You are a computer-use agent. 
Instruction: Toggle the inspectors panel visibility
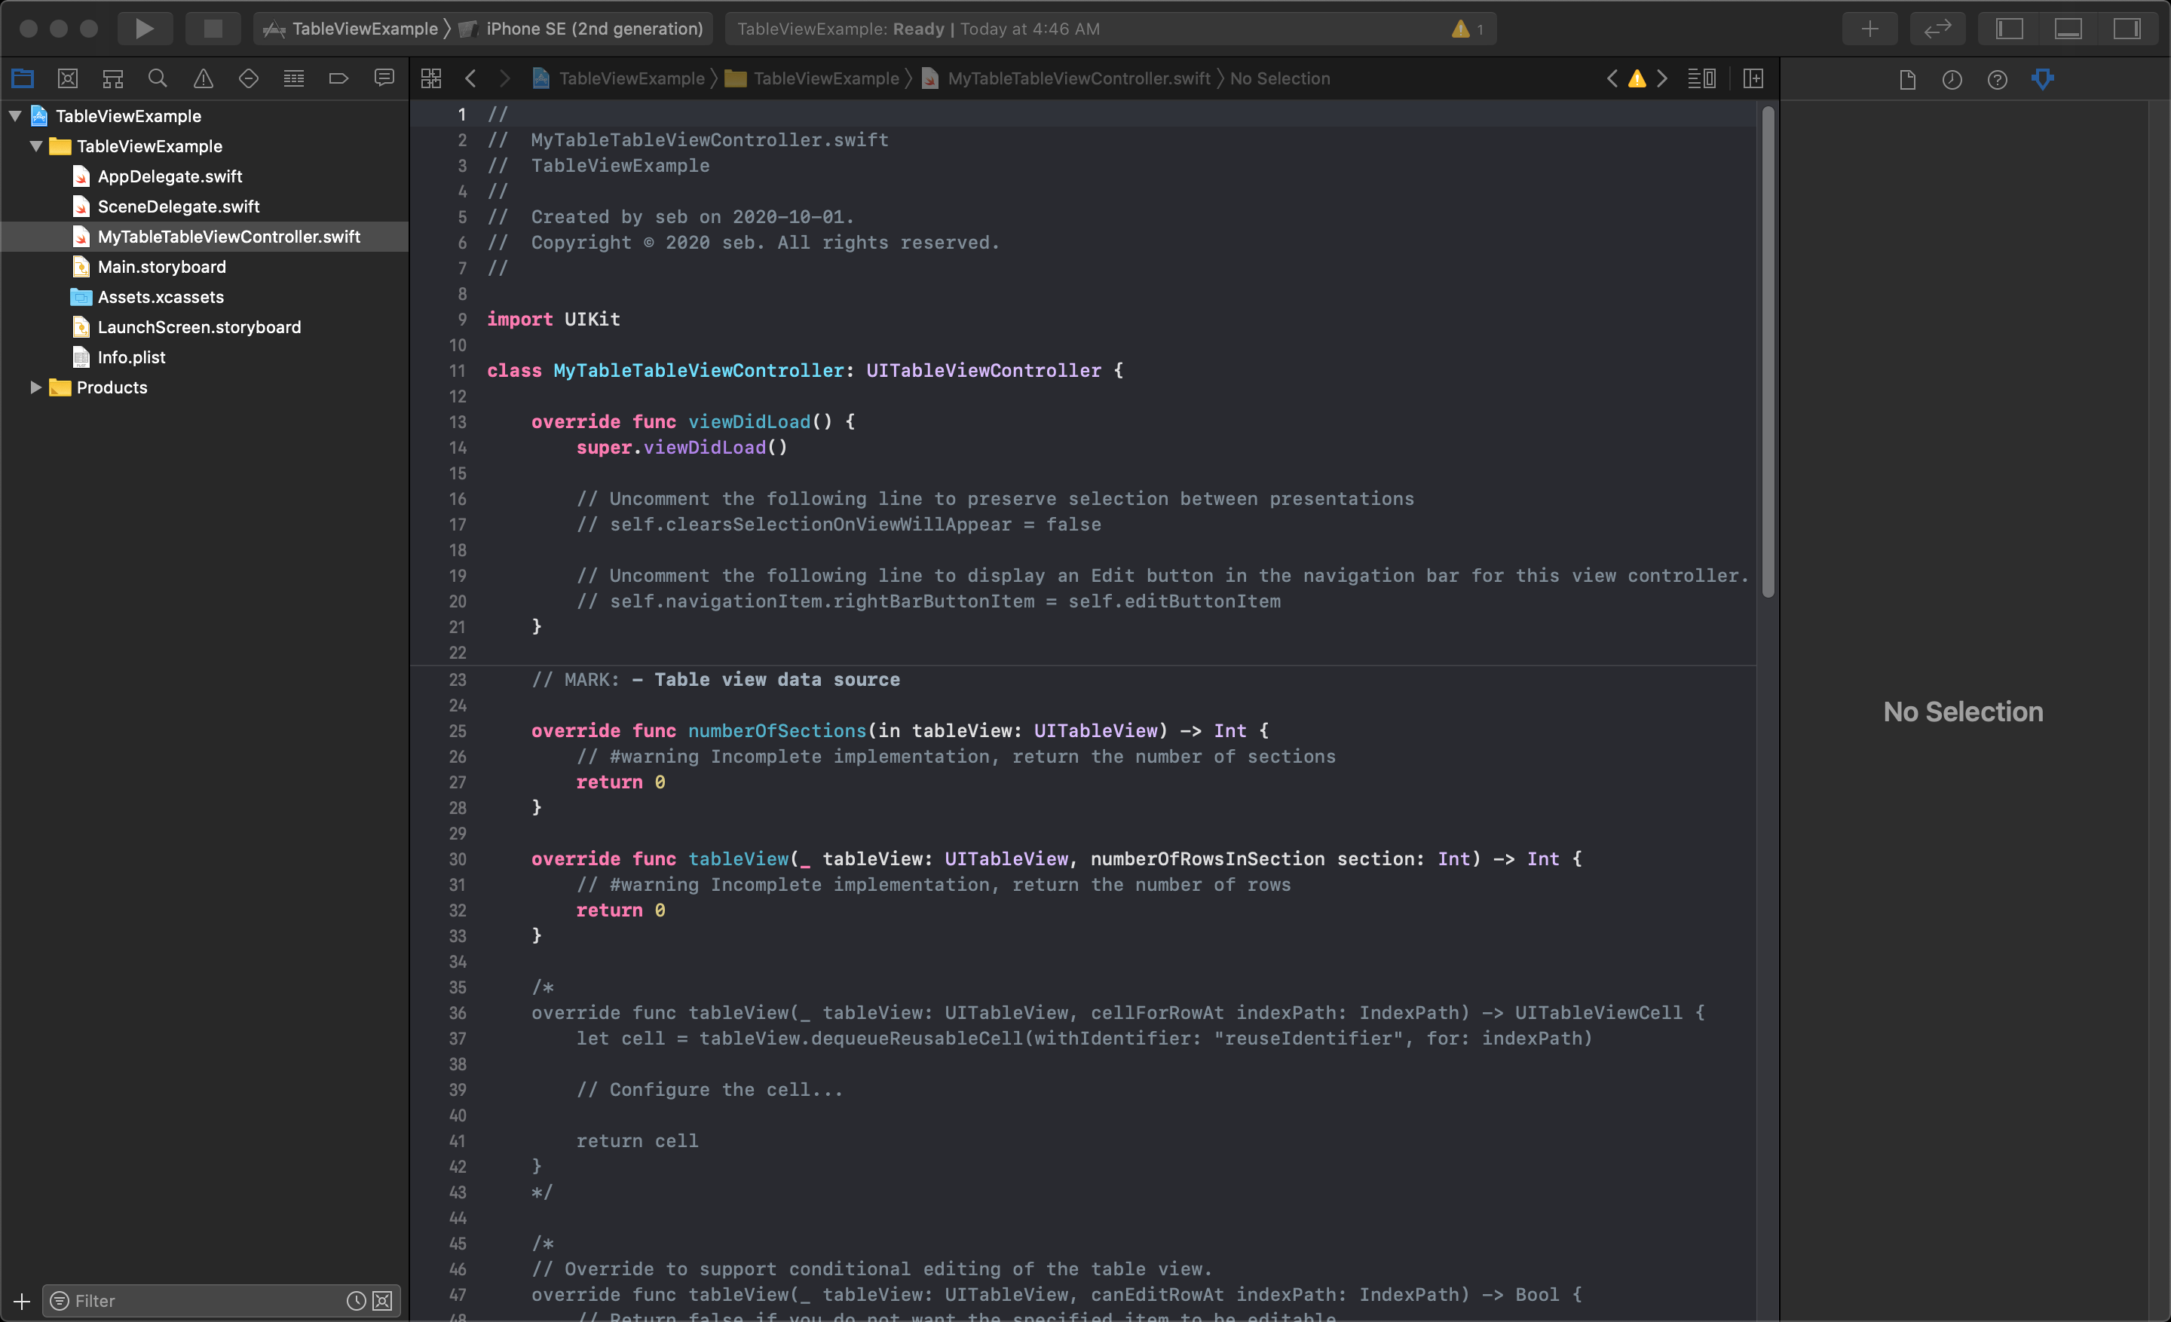(x=2127, y=28)
